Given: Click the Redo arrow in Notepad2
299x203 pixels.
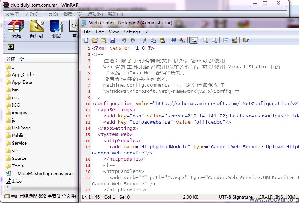Looking at the screenshot, I should tap(133, 40).
